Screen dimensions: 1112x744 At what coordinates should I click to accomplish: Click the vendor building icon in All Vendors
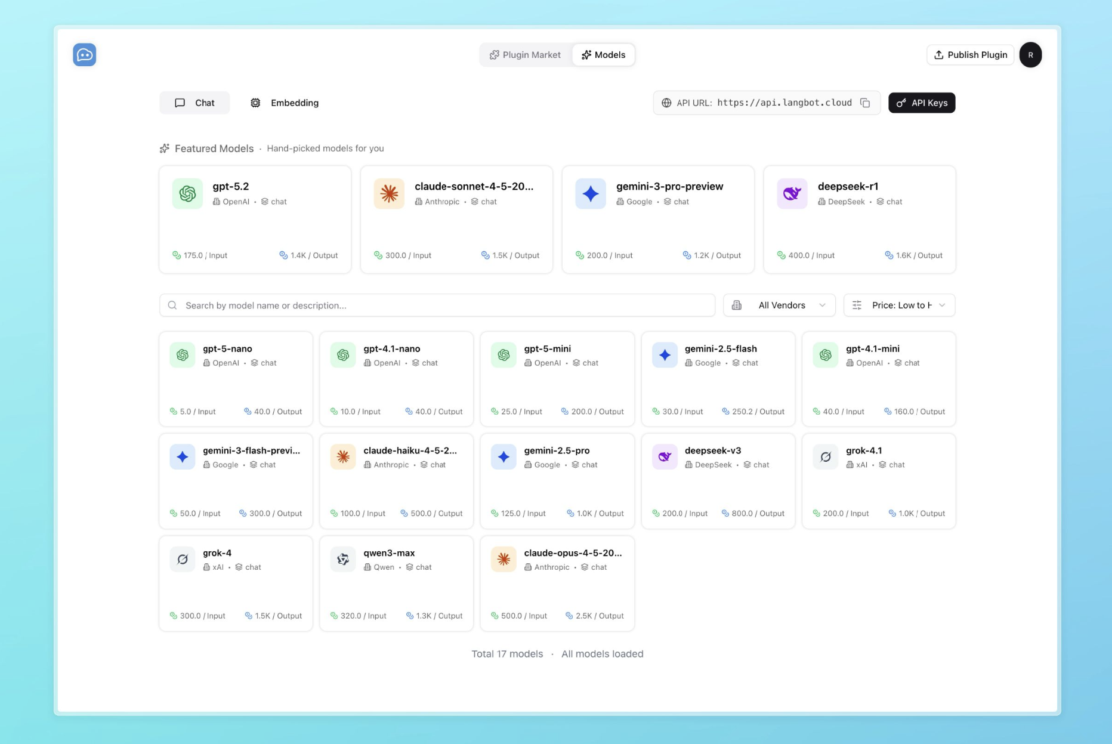coord(737,305)
